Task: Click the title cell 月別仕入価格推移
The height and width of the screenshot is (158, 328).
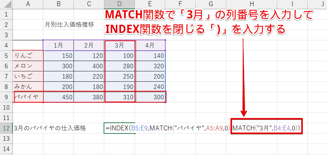Action: [69, 25]
